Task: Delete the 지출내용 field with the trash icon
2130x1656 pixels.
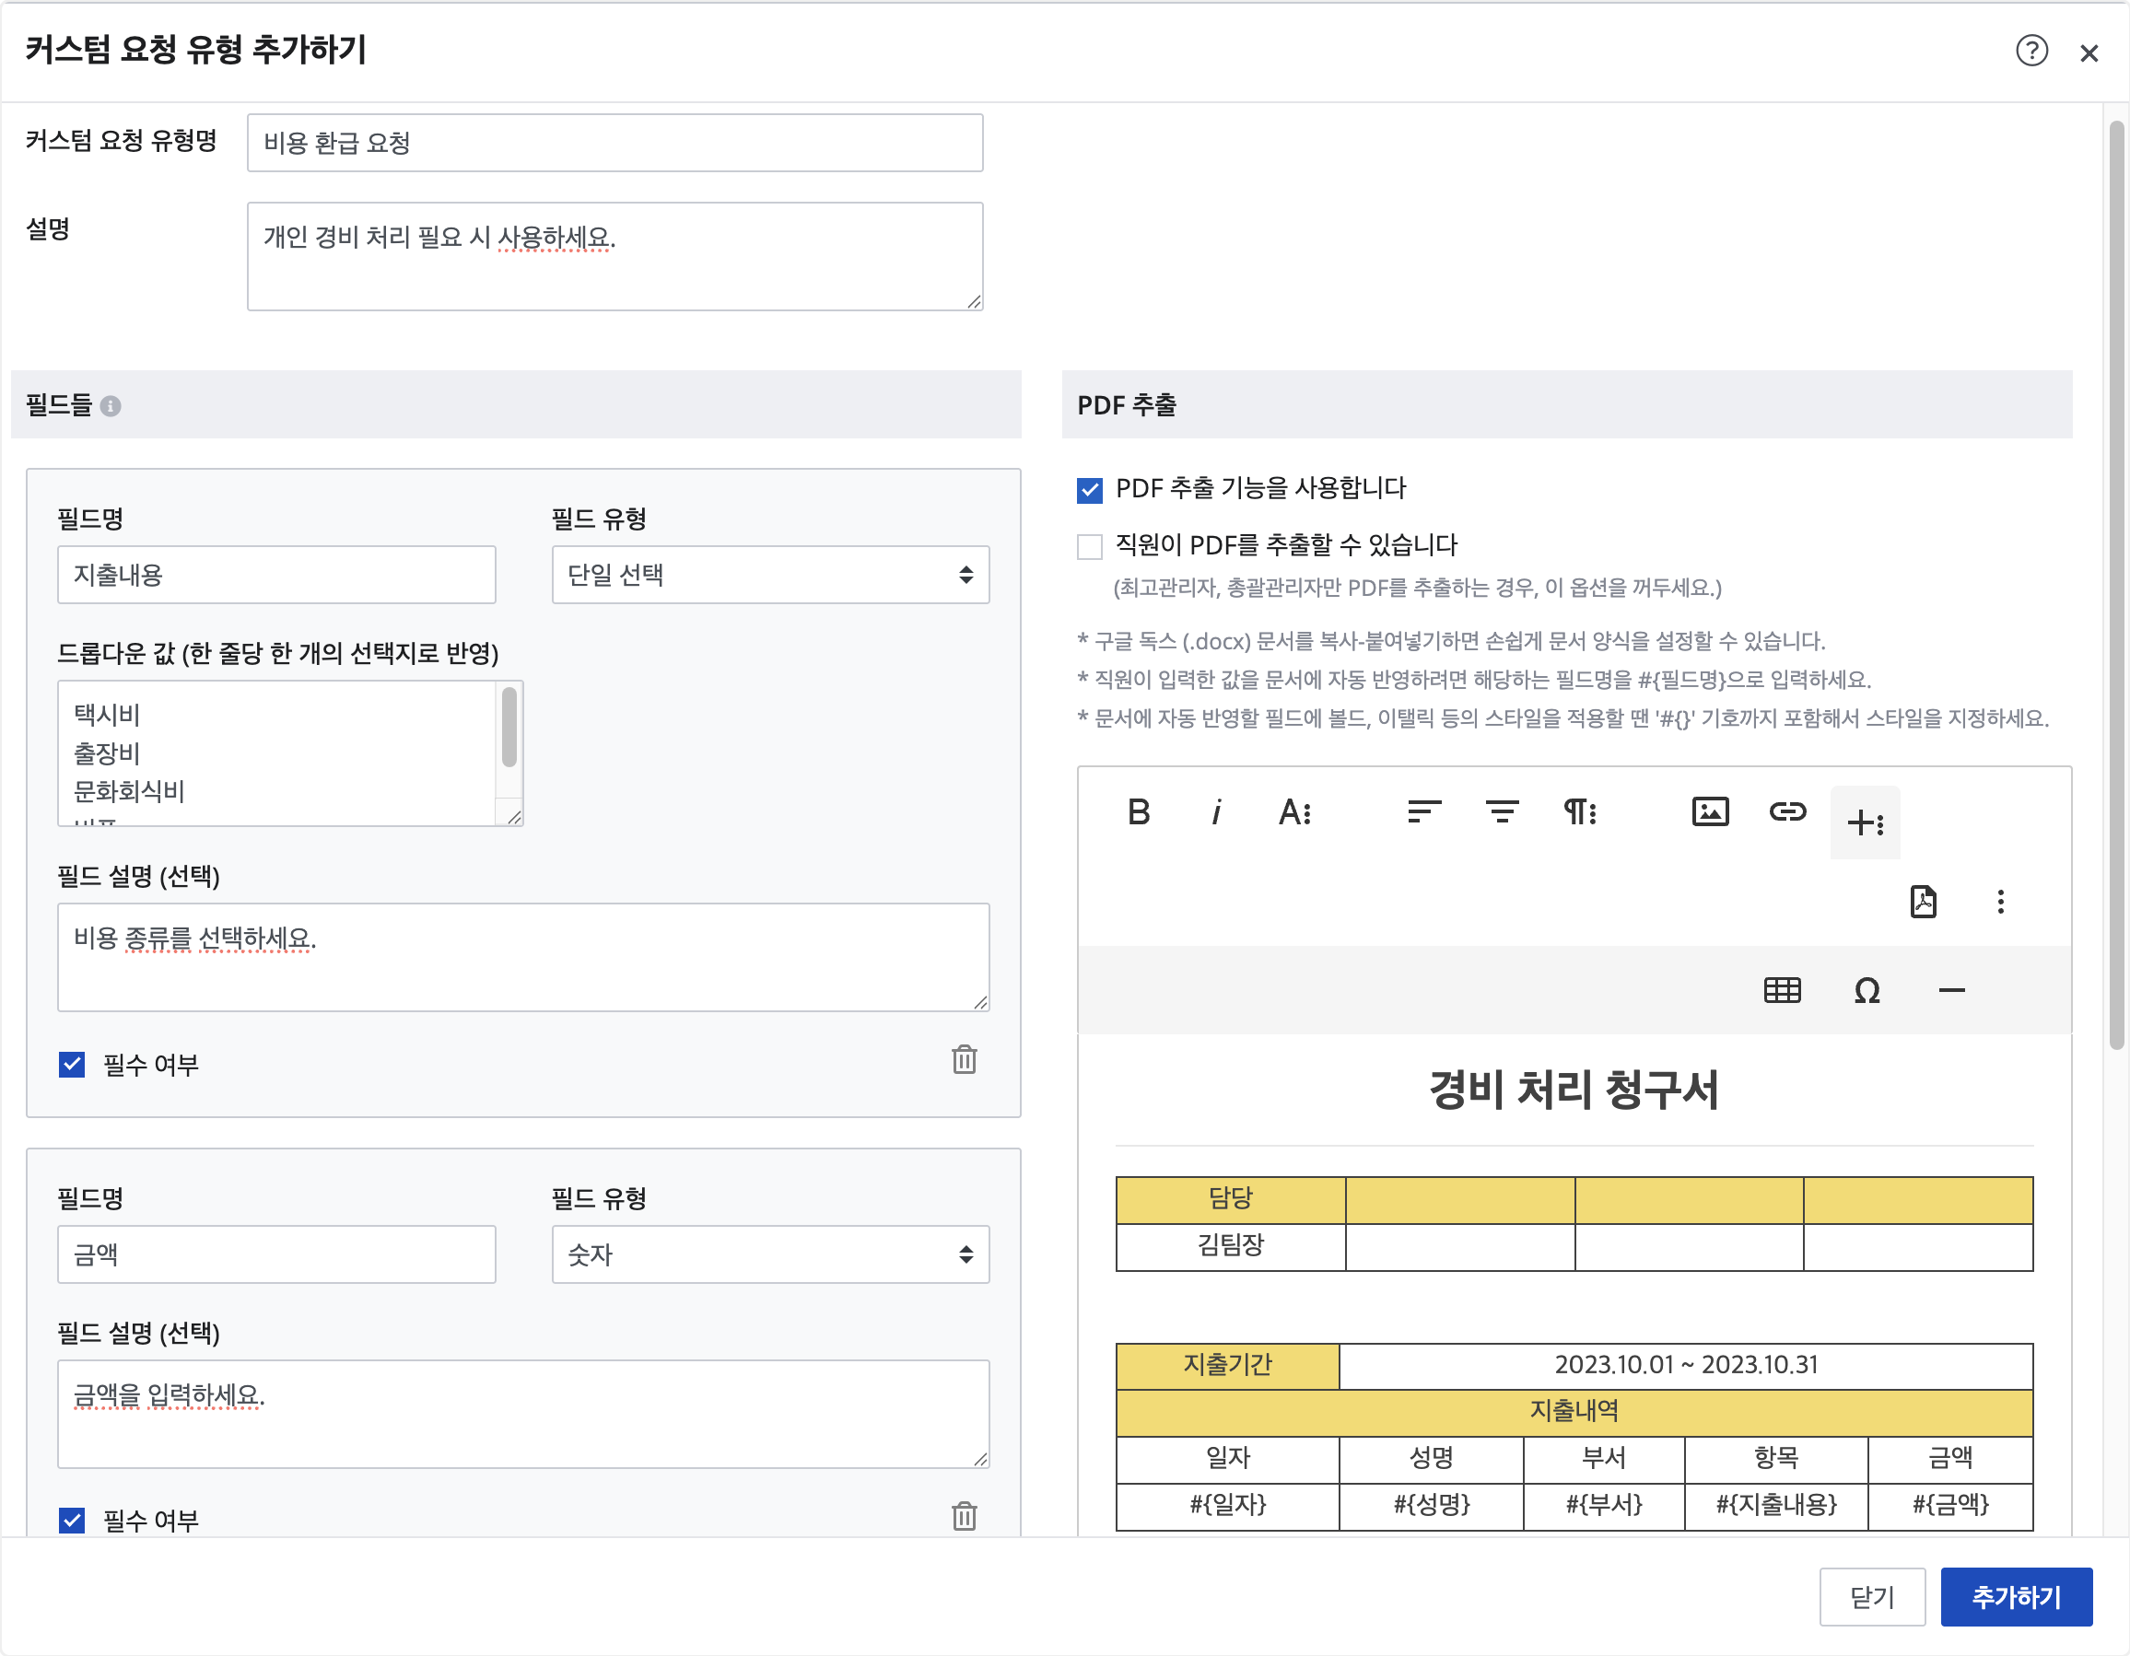Action: pos(964,1060)
